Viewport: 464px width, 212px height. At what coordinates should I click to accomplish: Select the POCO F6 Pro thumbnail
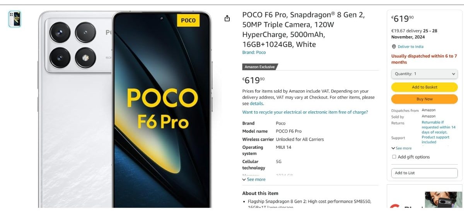pyautogui.click(x=15, y=19)
